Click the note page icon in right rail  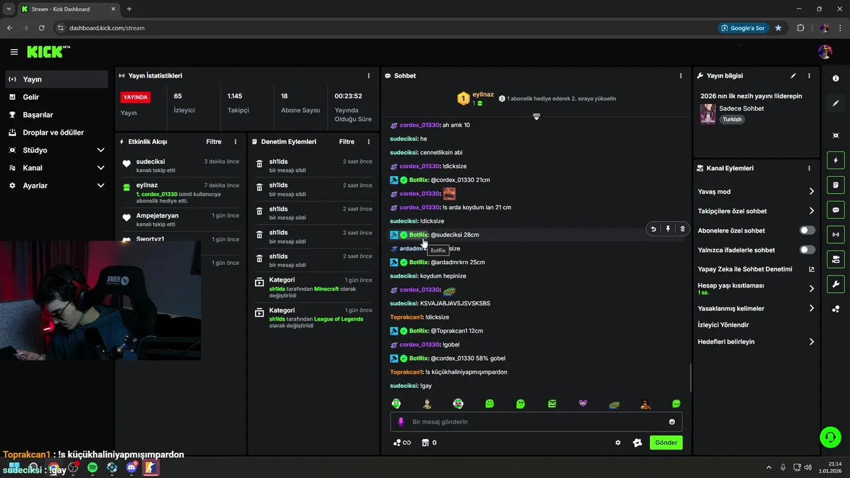point(835,185)
